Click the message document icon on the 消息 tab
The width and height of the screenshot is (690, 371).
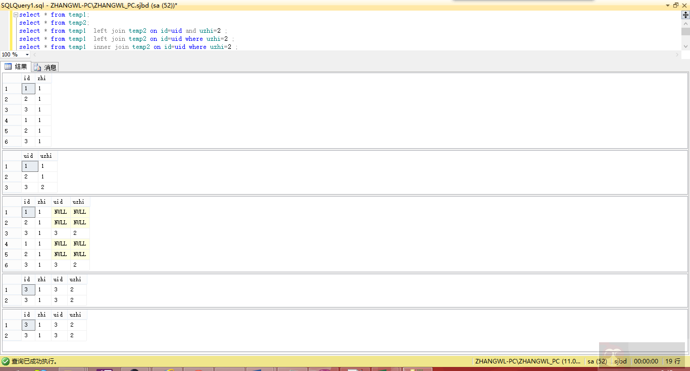(38, 67)
